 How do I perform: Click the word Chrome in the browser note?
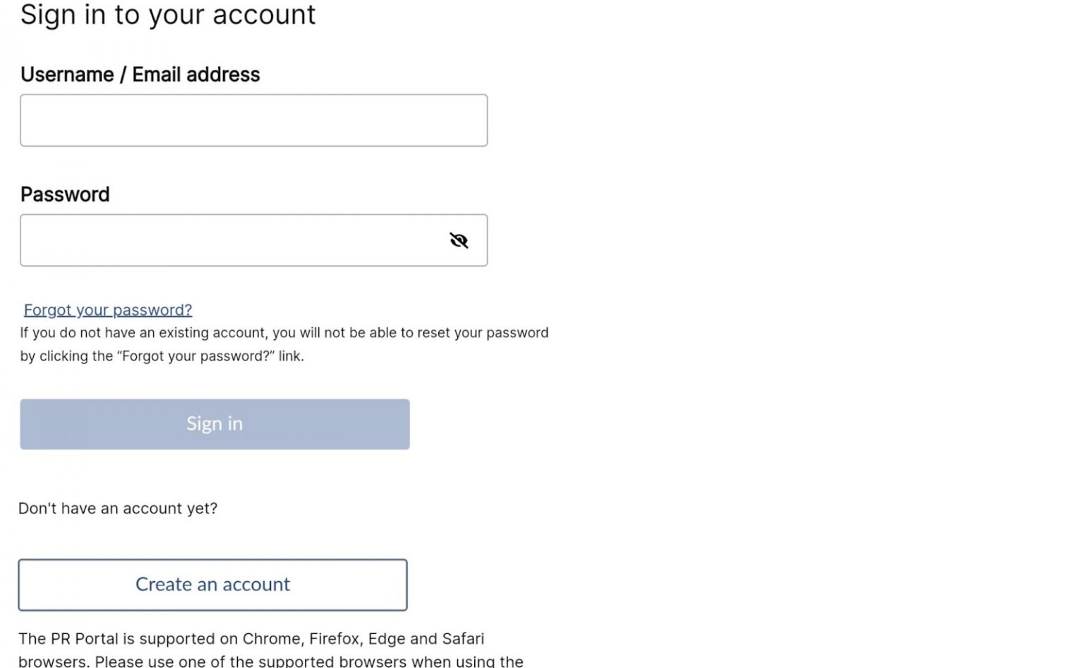click(x=272, y=639)
